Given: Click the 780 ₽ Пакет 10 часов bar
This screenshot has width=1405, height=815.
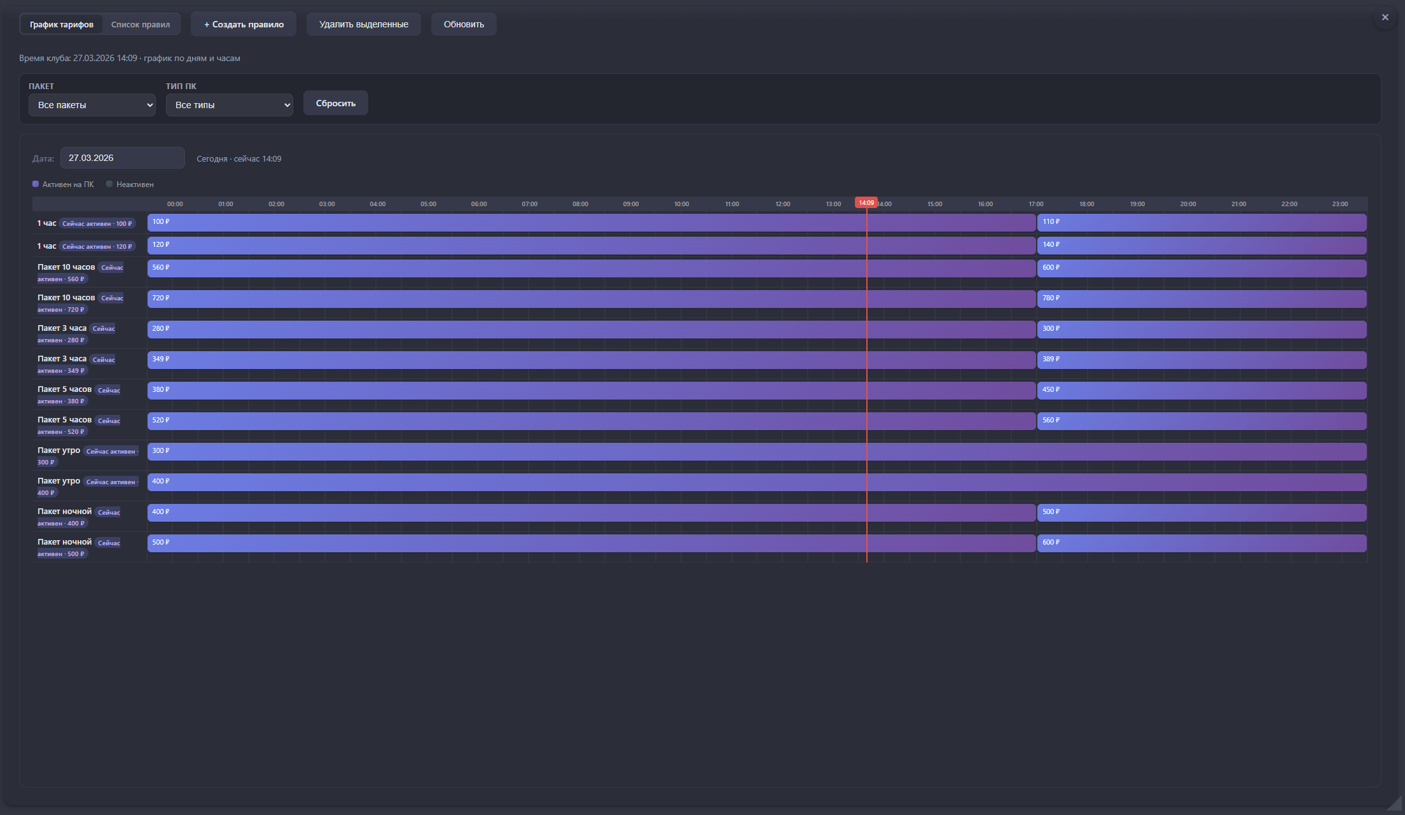Looking at the screenshot, I should tap(1201, 298).
